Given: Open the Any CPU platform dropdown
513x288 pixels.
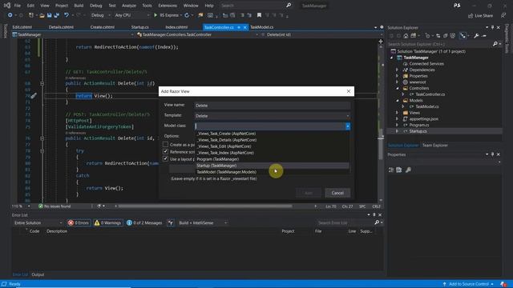Looking at the screenshot, I should click(131, 15).
